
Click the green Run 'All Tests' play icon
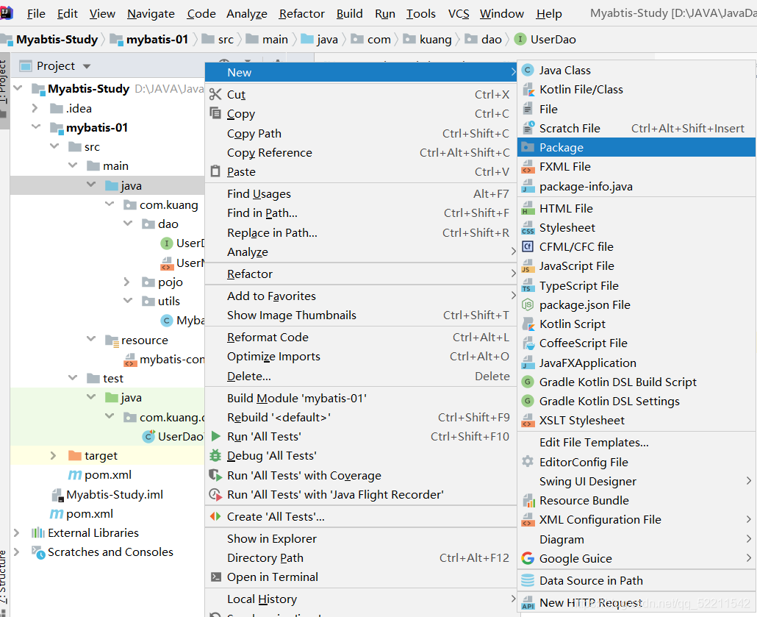[x=216, y=436]
